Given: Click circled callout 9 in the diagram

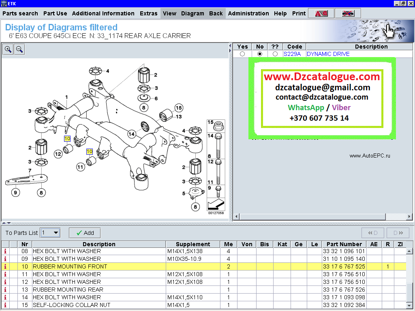Looking at the screenshot, I should [15, 192].
